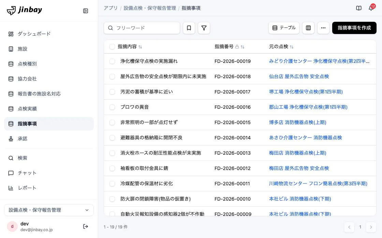
Task: Open the テーブル view switcher
Action: 284,28
